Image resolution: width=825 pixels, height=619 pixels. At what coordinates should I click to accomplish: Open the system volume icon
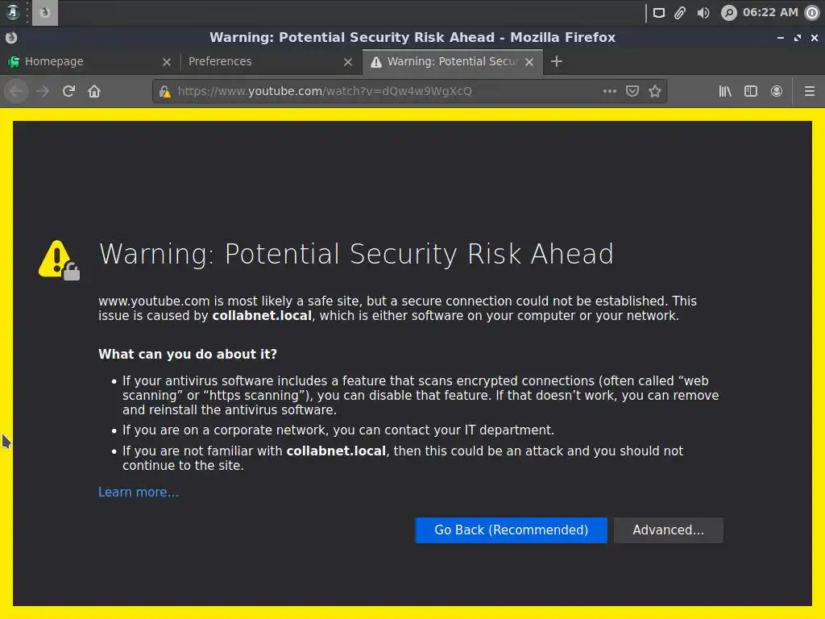click(703, 13)
